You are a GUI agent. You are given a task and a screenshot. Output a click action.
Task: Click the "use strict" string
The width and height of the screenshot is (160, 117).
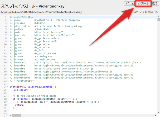pyautogui.click(x=21, y=90)
